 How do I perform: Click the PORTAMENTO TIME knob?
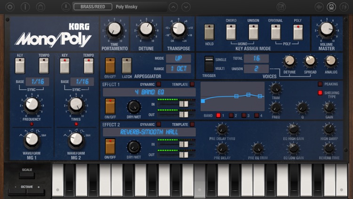pos(114,30)
